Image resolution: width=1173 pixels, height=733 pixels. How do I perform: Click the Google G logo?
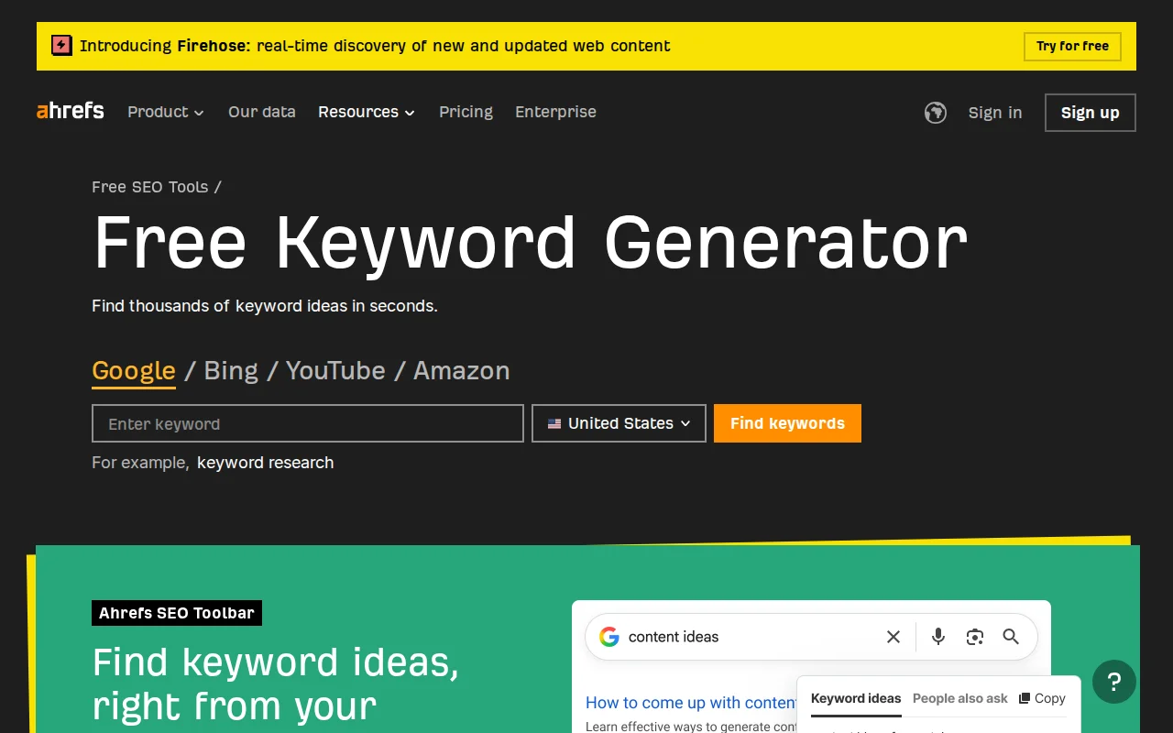(x=608, y=636)
